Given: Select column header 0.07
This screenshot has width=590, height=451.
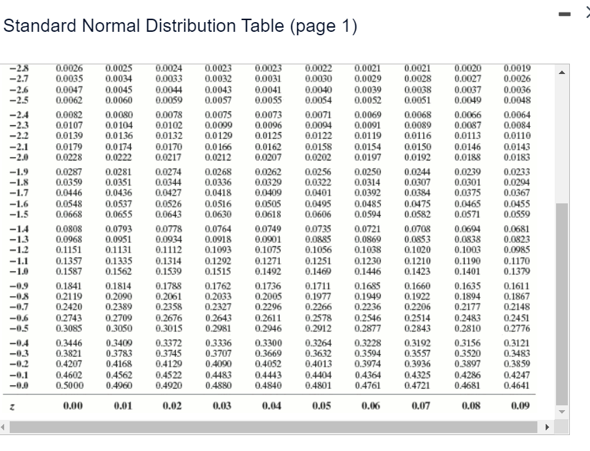Looking at the screenshot, I should 420,406.
